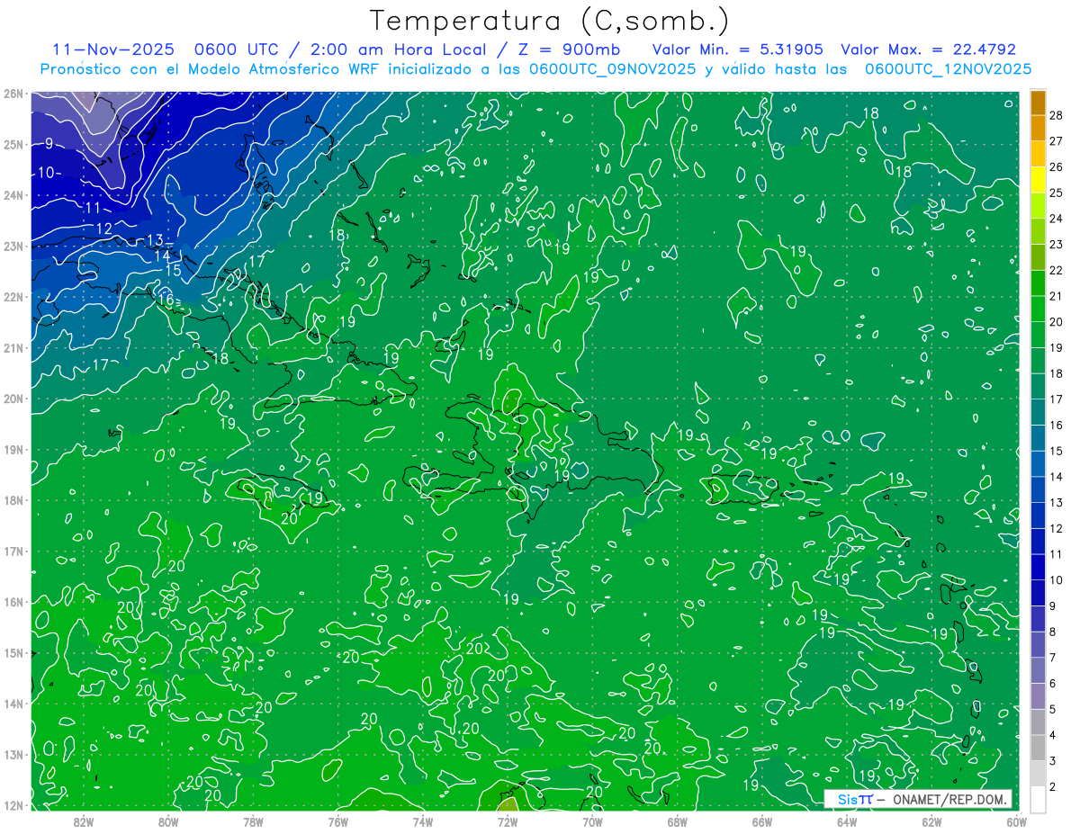
Task: Click the contour label '11' on the map
Action: click(x=93, y=209)
